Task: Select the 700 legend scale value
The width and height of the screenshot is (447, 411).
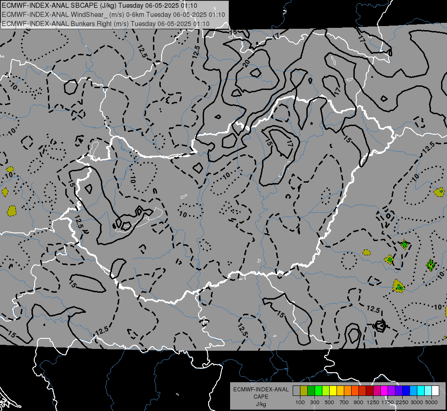Action: coord(344,402)
